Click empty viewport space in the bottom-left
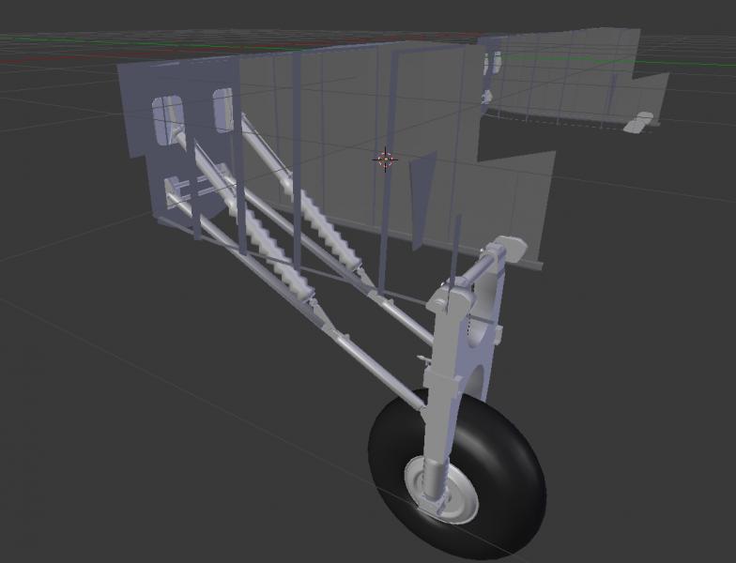The height and width of the screenshot is (563, 736). pos(94,469)
